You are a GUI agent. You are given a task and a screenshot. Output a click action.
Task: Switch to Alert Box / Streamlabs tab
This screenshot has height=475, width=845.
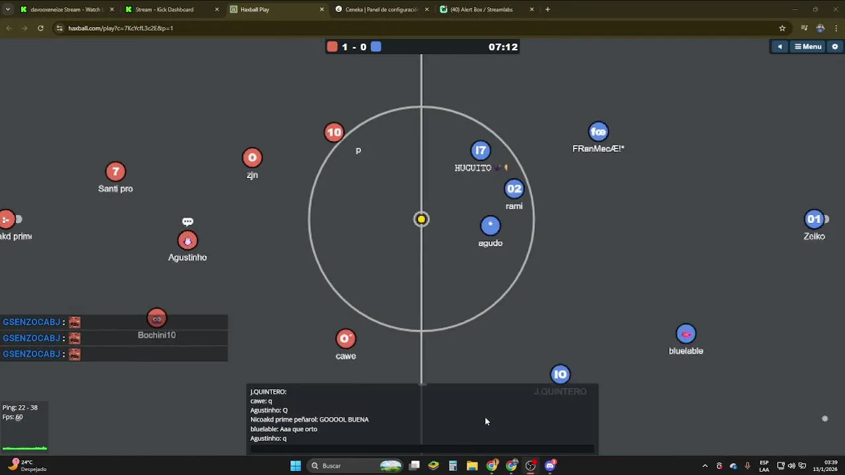point(487,9)
